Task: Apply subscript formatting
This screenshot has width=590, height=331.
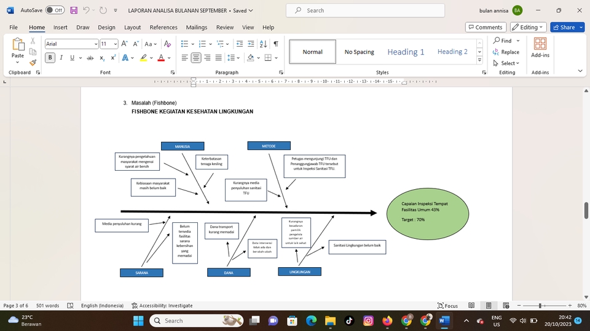Action: (102, 58)
